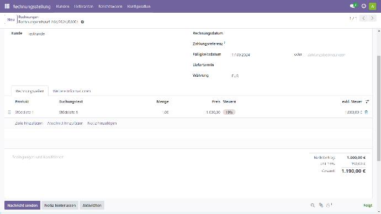Image resolution: width=381 pixels, height=214 pixels.
Task: Click Notiz hinterlassen button
Action: (60, 205)
